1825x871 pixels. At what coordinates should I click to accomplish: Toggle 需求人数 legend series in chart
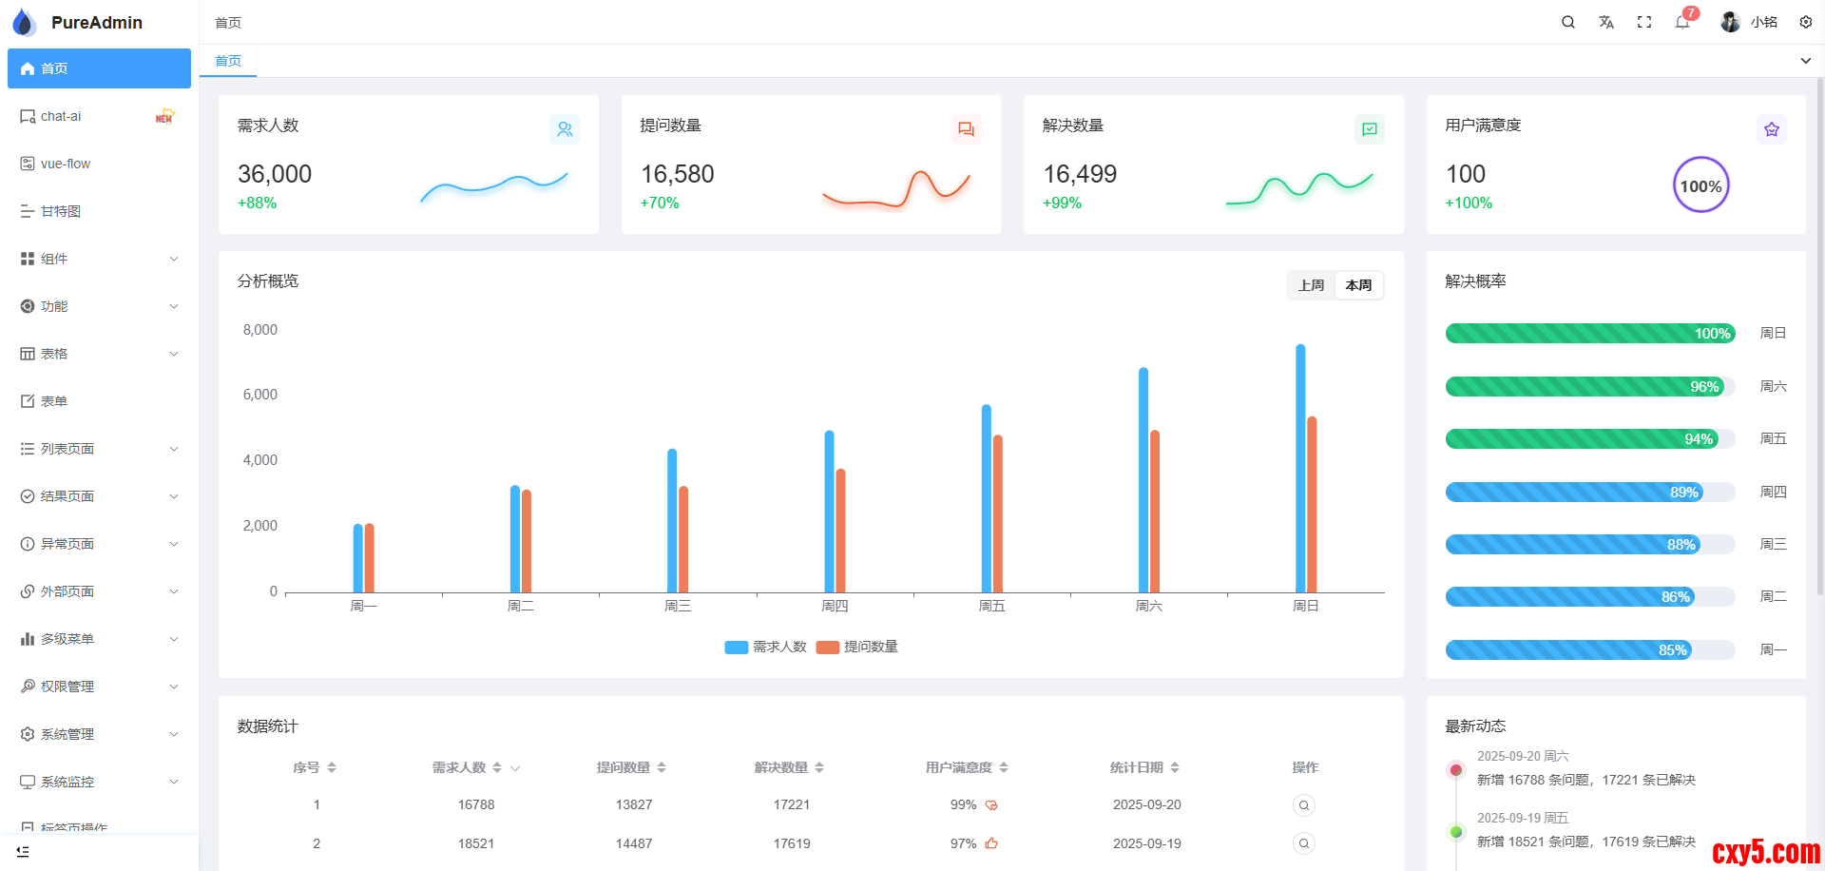pos(766,648)
